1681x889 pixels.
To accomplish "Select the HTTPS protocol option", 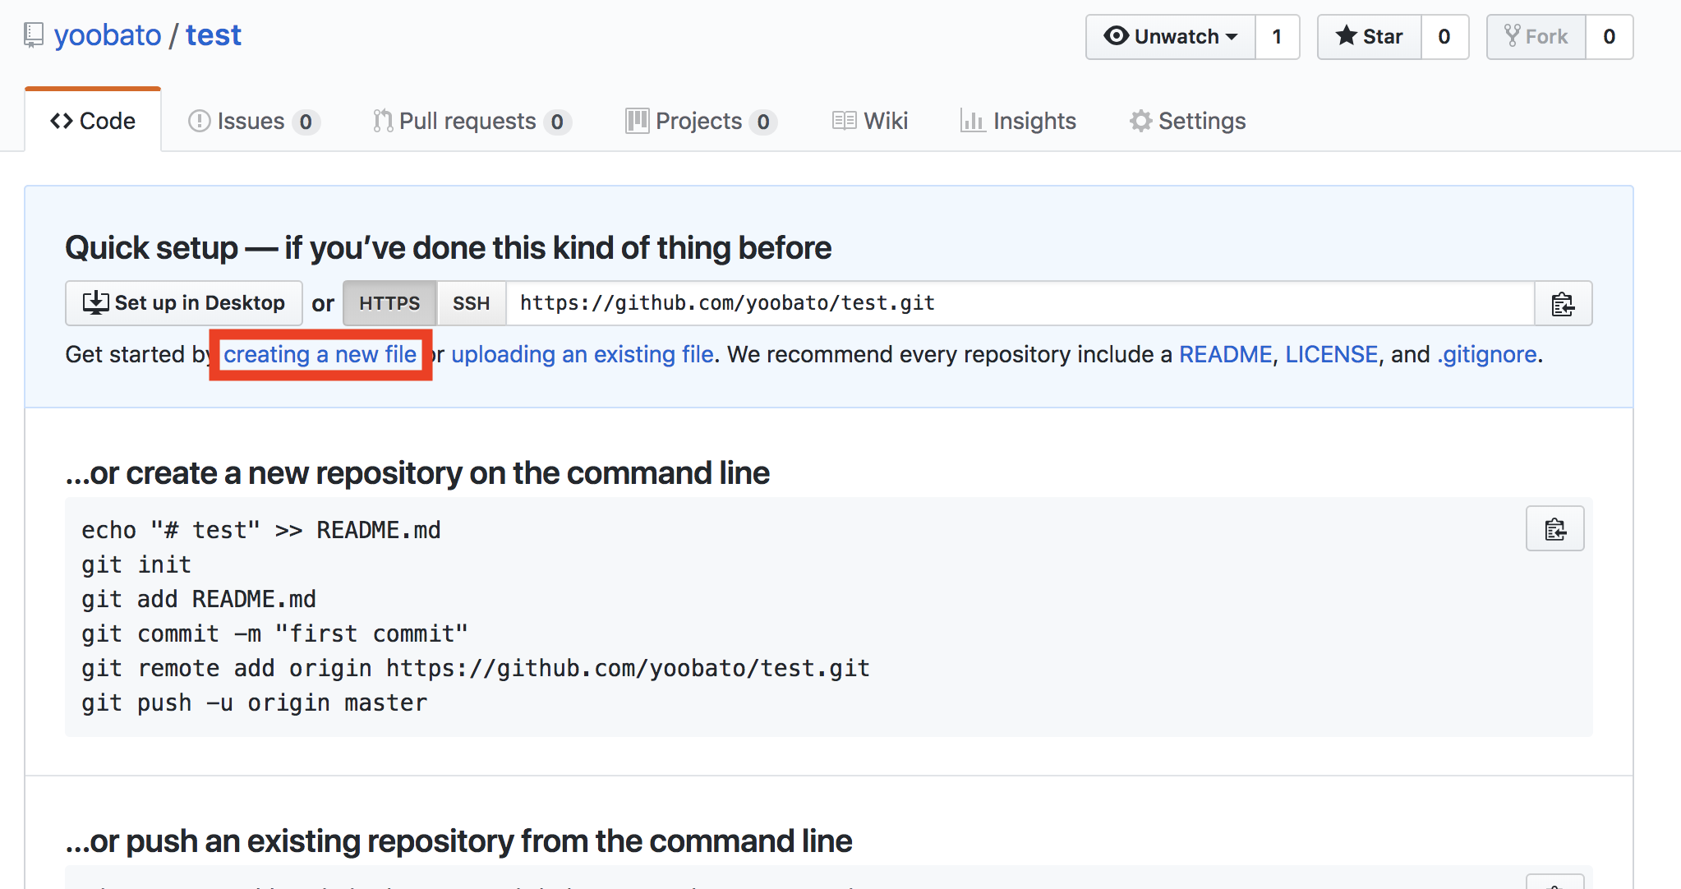I will tap(389, 303).
